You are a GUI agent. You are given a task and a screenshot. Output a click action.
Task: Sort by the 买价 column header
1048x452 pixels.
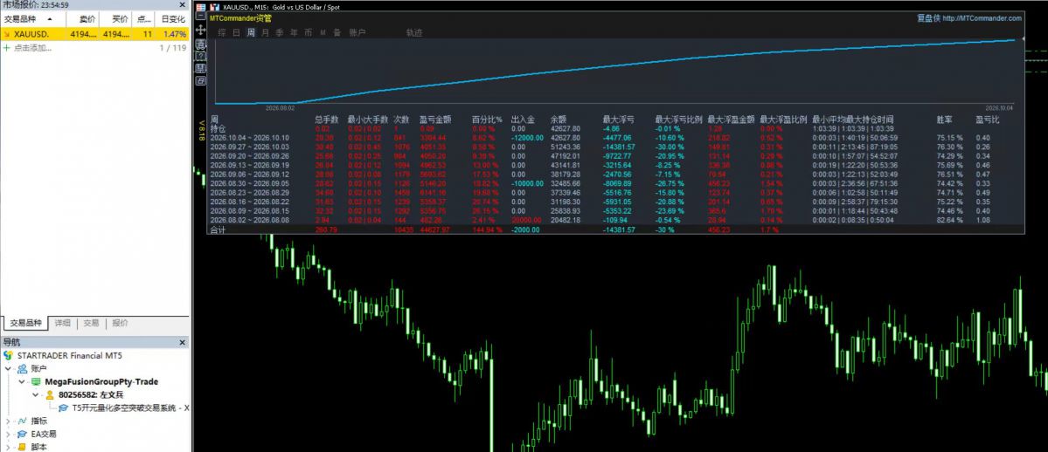point(115,19)
